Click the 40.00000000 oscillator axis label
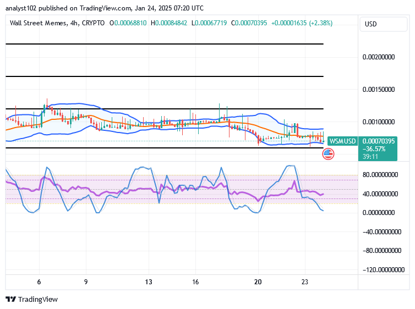415x309 pixels. pyautogui.click(x=380, y=194)
